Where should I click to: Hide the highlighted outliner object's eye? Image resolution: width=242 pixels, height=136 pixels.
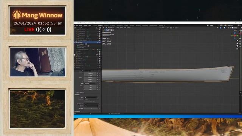click(98, 42)
